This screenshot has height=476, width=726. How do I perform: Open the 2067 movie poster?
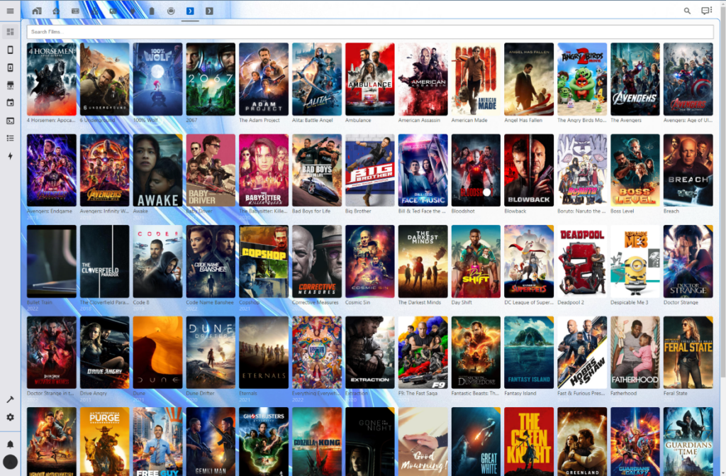click(x=211, y=79)
